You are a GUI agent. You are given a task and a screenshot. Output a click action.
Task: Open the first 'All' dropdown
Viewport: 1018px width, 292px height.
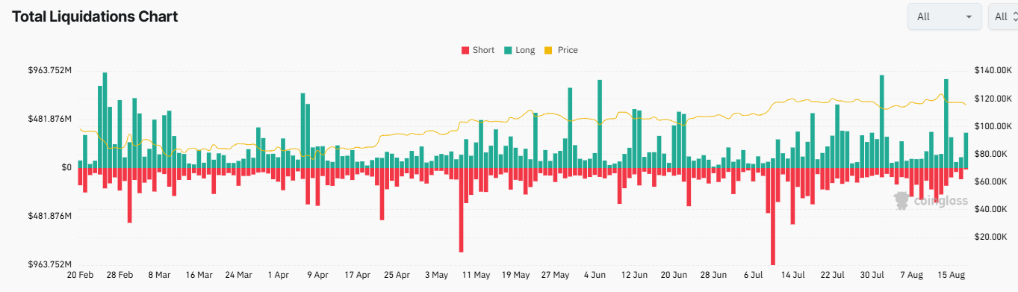point(945,16)
